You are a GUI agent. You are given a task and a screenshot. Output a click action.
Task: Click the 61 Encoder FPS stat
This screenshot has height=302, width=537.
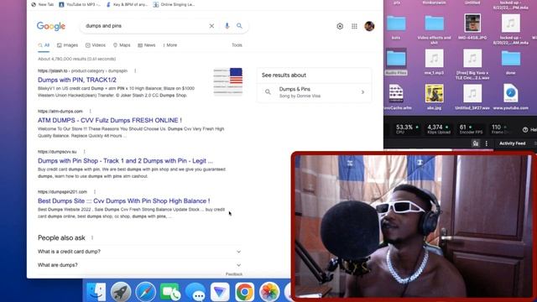(471, 129)
